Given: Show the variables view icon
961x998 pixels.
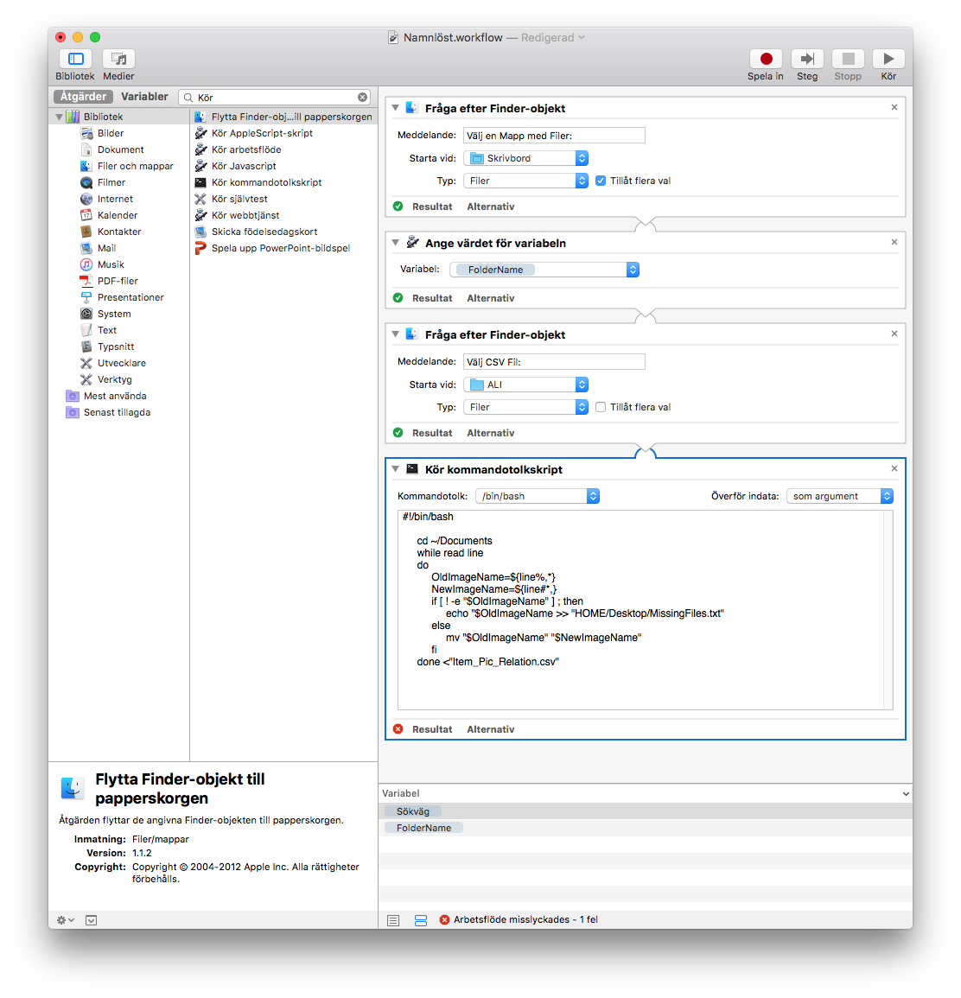Looking at the screenshot, I should pyautogui.click(x=421, y=920).
